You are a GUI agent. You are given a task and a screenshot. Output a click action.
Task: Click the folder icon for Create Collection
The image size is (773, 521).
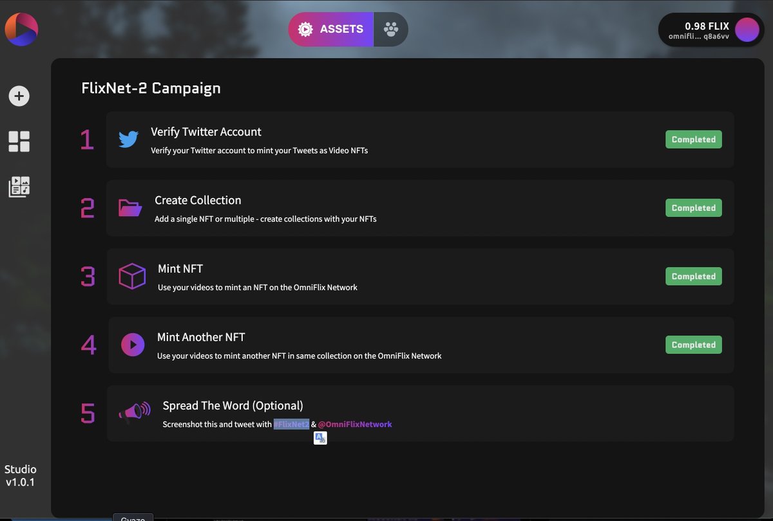(130, 208)
